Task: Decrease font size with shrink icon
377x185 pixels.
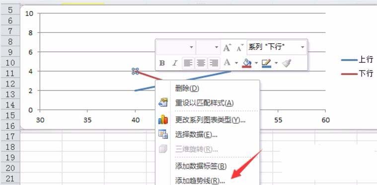Action: [240, 48]
